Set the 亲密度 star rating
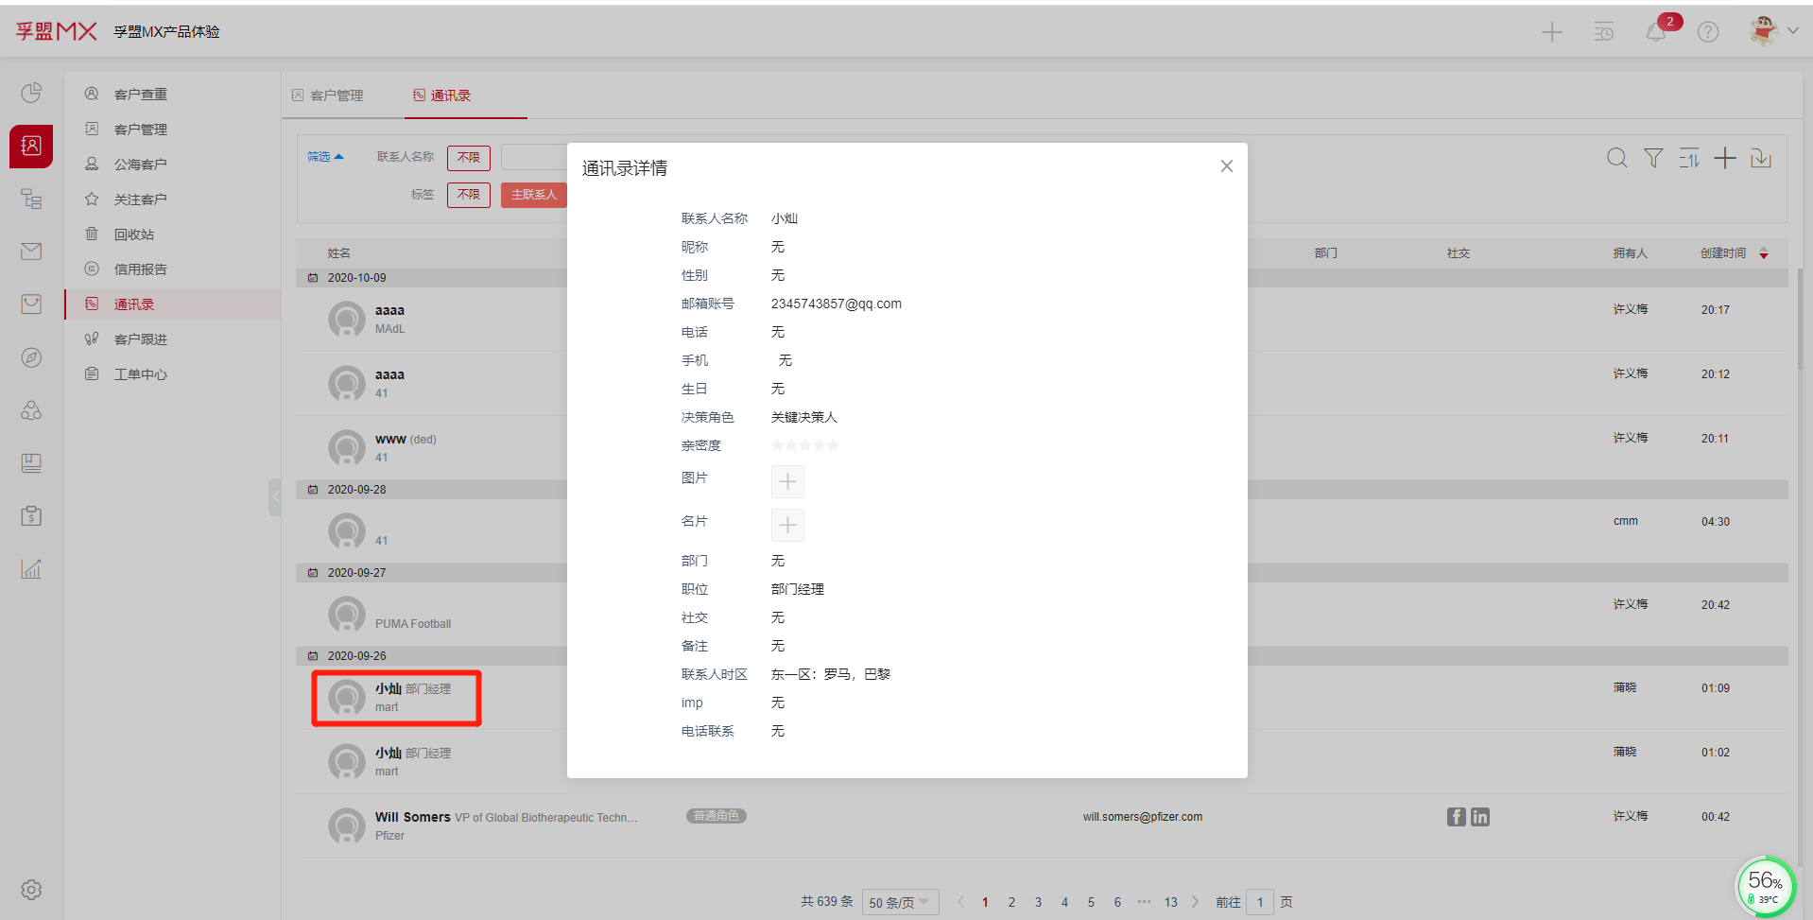This screenshot has width=1813, height=920. (804, 445)
